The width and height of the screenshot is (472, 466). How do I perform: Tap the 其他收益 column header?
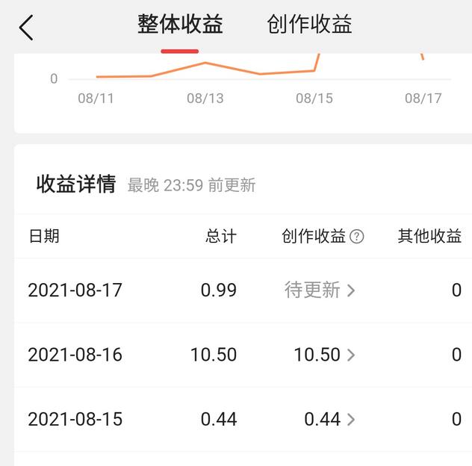[x=429, y=237]
